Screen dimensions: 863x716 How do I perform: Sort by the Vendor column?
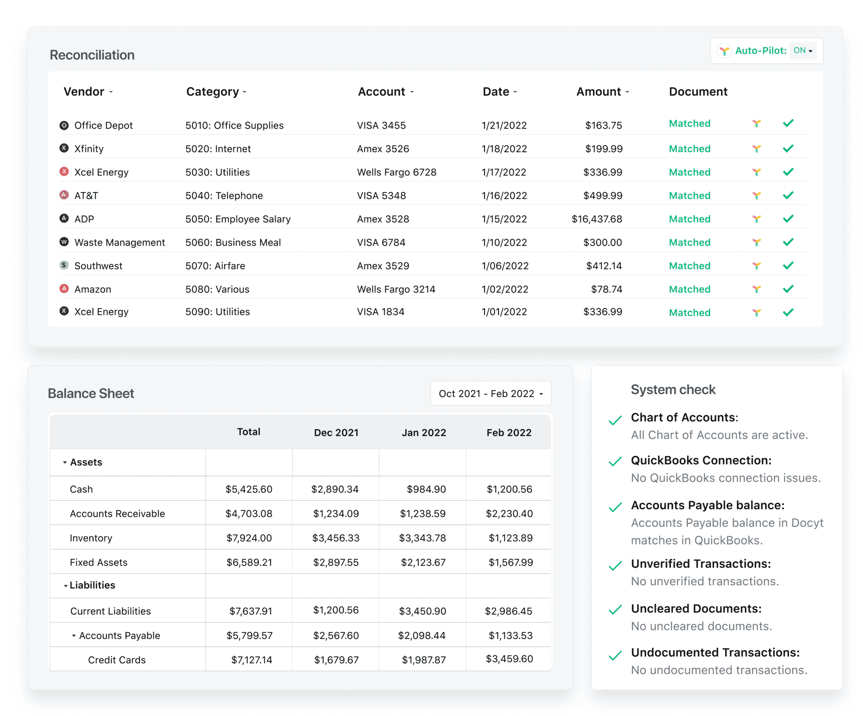[88, 91]
